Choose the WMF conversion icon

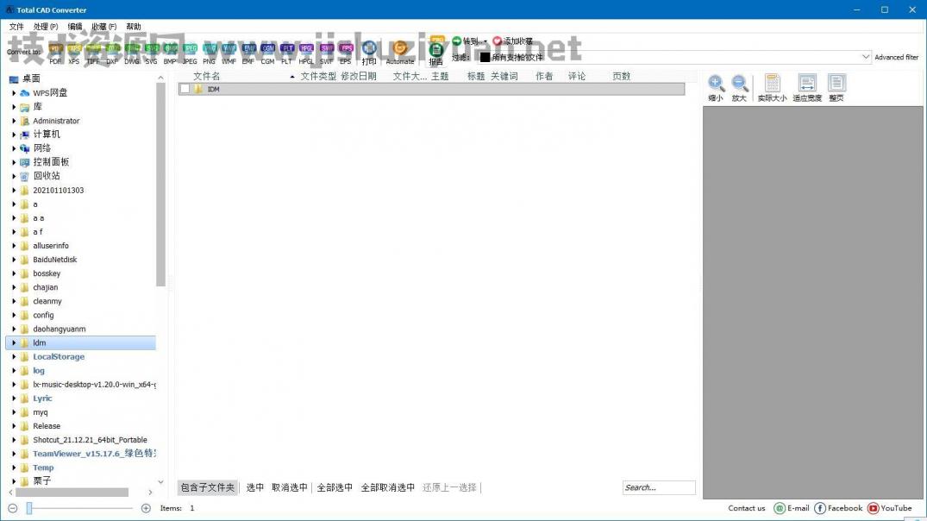(x=229, y=53)
